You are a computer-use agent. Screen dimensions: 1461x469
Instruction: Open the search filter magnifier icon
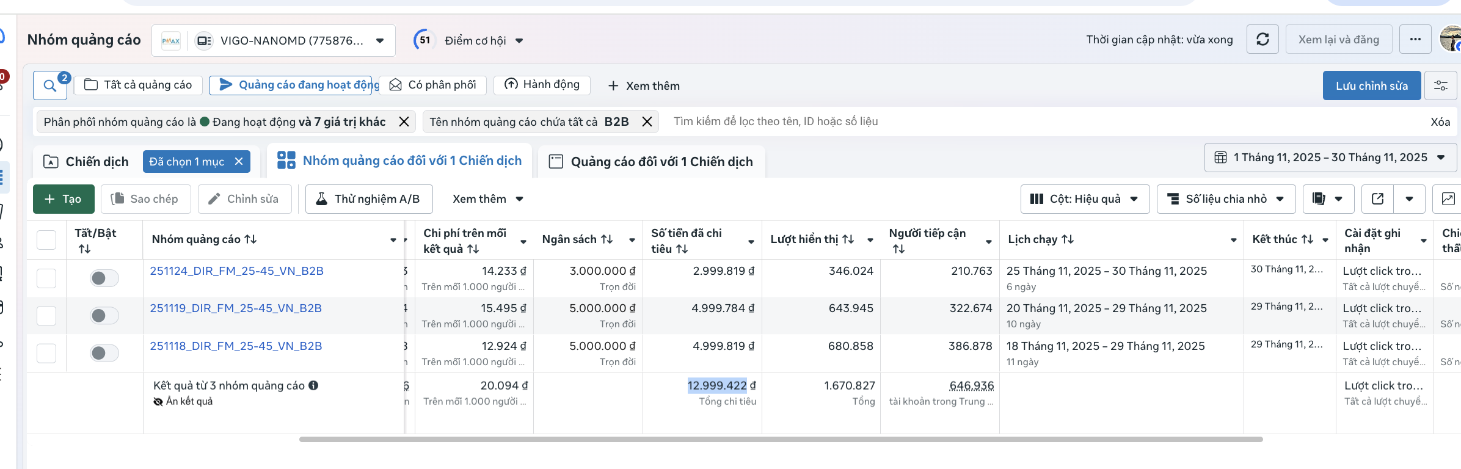(49, 85)
